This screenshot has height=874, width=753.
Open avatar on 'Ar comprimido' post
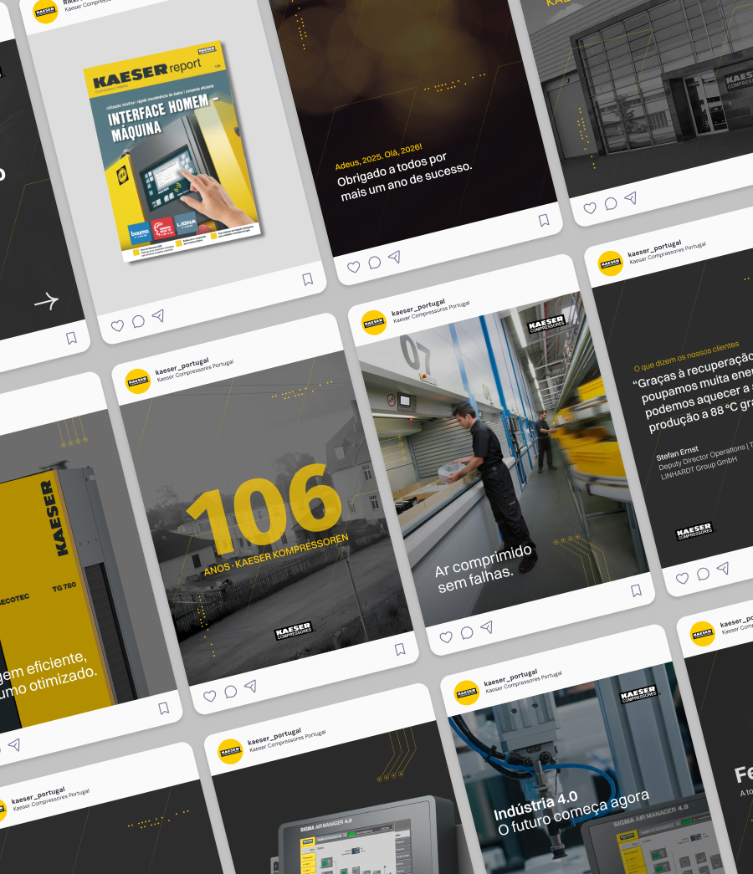pos(374,322)
